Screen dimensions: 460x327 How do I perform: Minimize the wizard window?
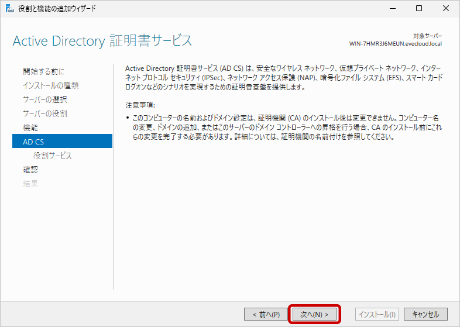392,8
